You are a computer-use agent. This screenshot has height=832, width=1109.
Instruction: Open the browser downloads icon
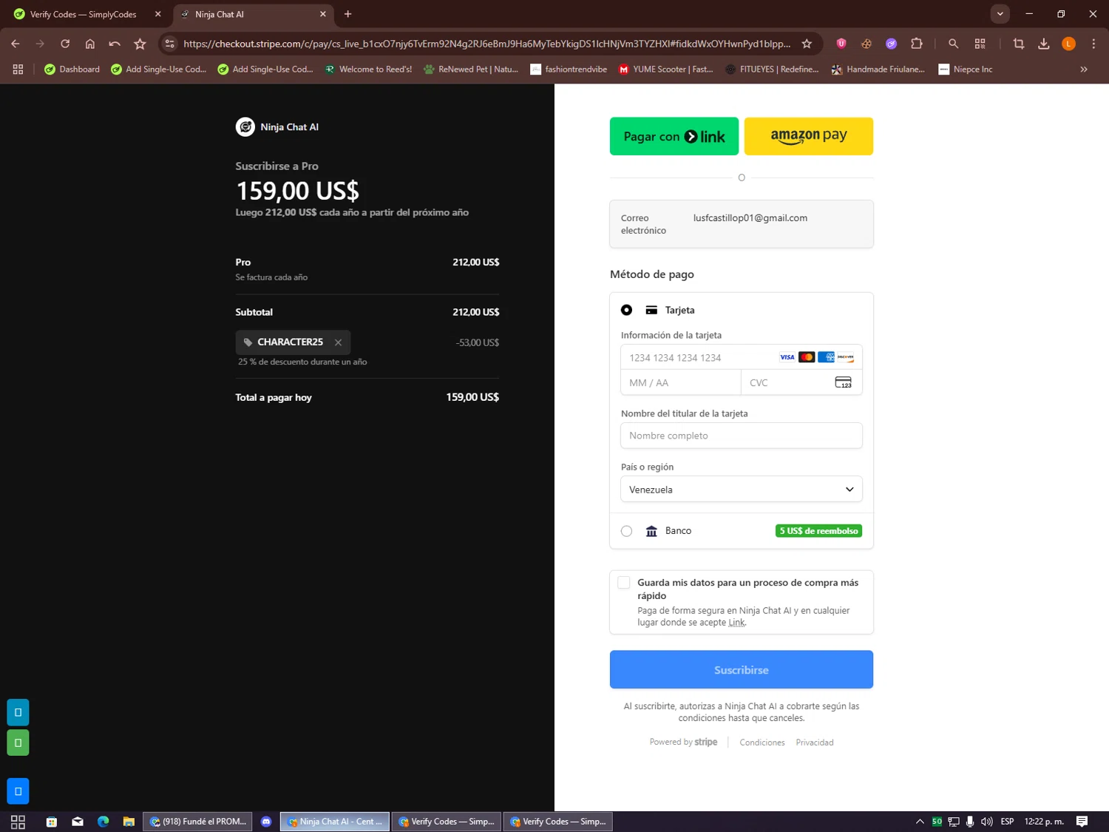pyautogui.click(x=1044, y=44)
